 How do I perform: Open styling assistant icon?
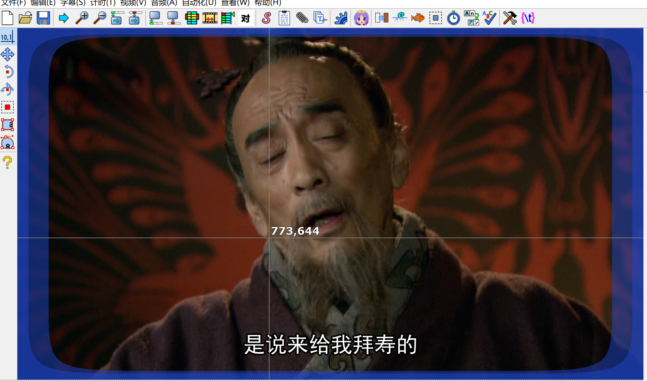400,18
